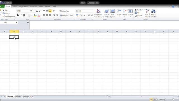The width and height of the screenshot is (179, 101).
Task: Switch to the Review tab
Action: coord(48,6)
